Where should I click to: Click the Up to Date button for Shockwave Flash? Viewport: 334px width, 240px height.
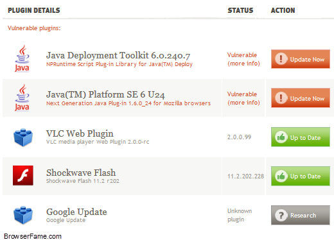pyautogui.click(x=301, y=176)
